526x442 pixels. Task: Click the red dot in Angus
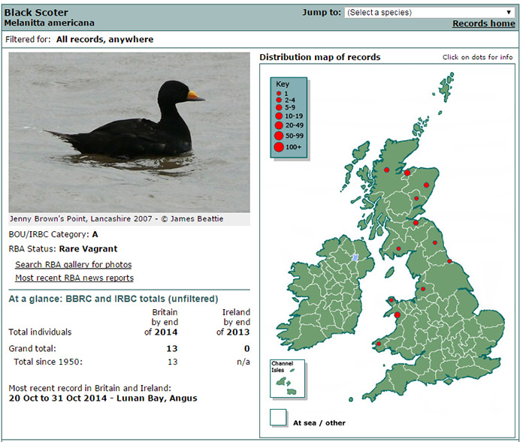coord(416,198)
